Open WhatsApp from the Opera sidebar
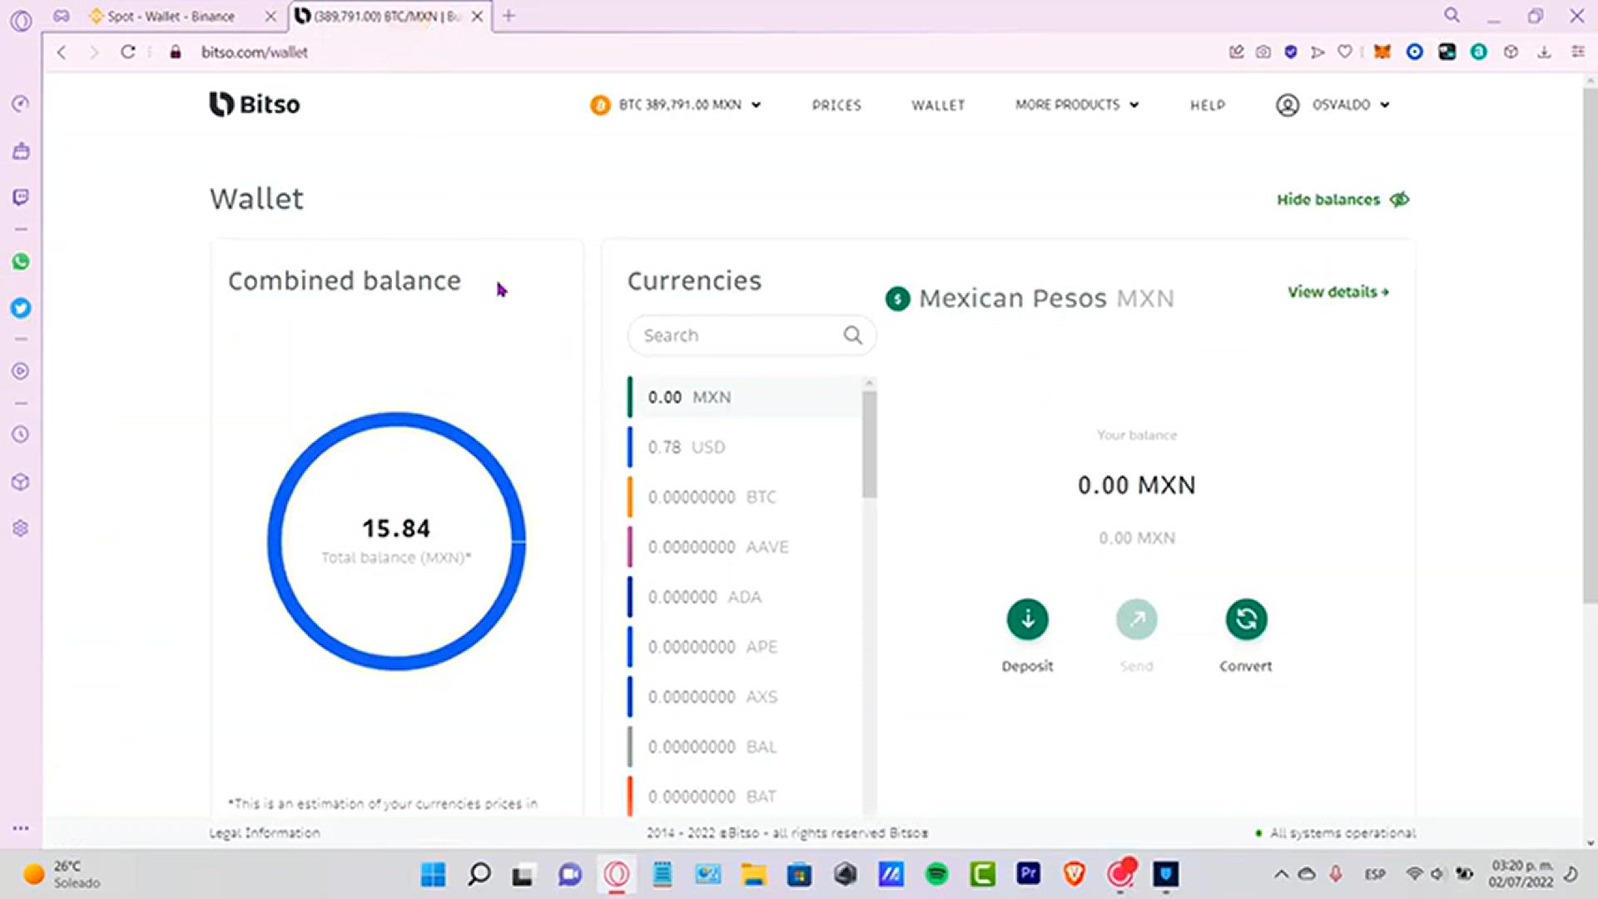This screenshot has height=899, width=1598. pyautogui.click(x=21, y=262)
